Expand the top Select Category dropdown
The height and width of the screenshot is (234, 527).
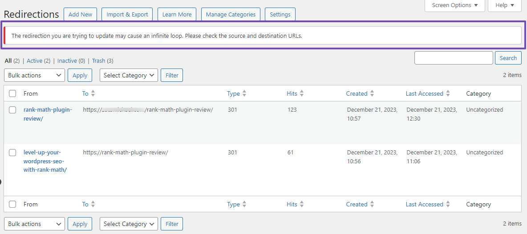(129, 75)
